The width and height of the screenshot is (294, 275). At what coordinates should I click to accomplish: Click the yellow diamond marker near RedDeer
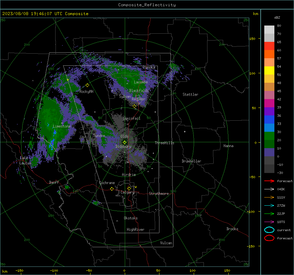pyautogui.click(x=134, y=106)
